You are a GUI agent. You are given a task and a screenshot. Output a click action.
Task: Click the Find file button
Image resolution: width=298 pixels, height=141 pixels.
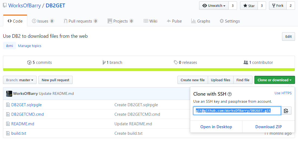[243, 80]
